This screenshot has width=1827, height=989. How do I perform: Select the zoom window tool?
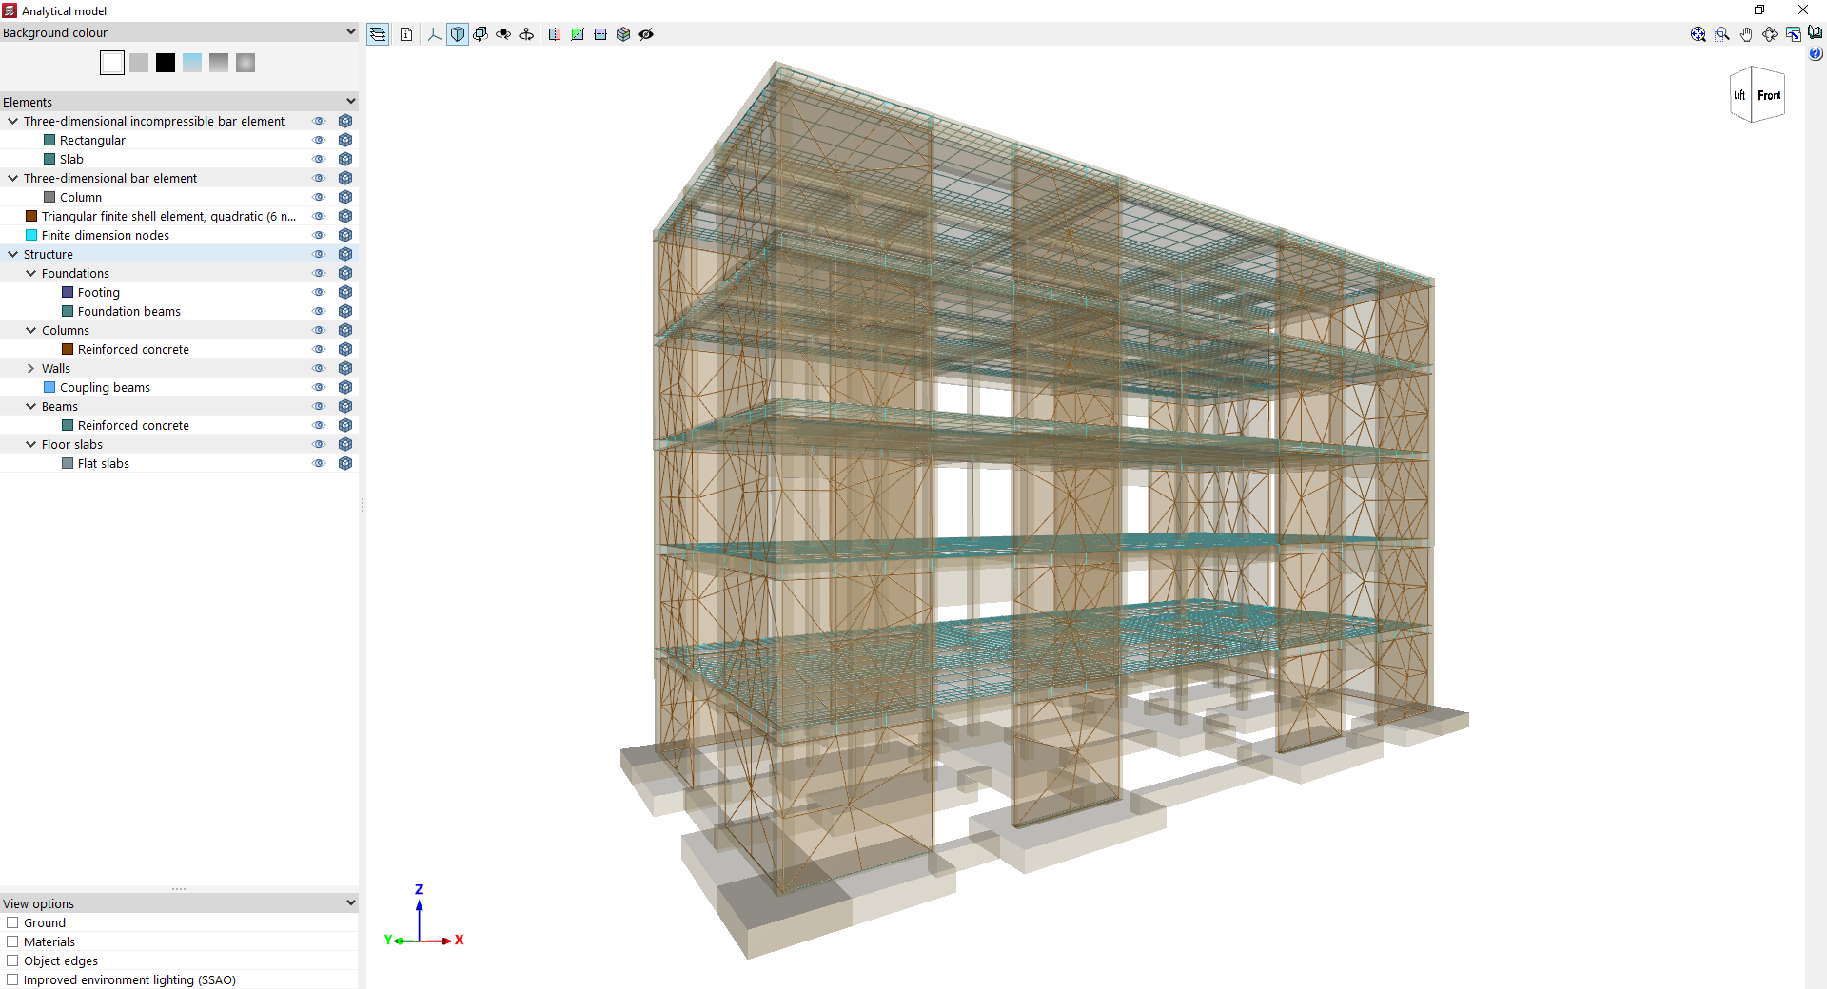pos(1722,34)
